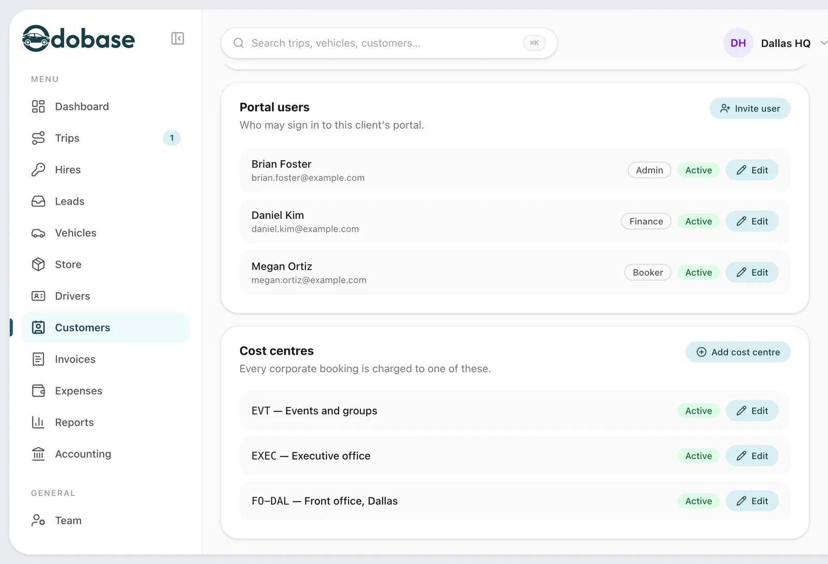Click the DH avatar
The image size is (828, 564).
click(738, 43)
